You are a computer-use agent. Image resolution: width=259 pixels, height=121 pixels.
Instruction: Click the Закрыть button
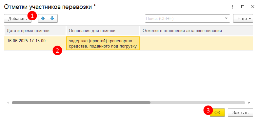coord(240,112)
